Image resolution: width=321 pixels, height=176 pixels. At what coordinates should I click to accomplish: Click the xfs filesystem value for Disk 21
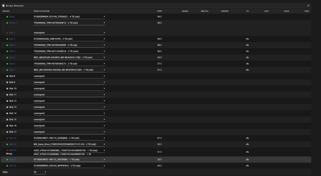coord(247,160)
